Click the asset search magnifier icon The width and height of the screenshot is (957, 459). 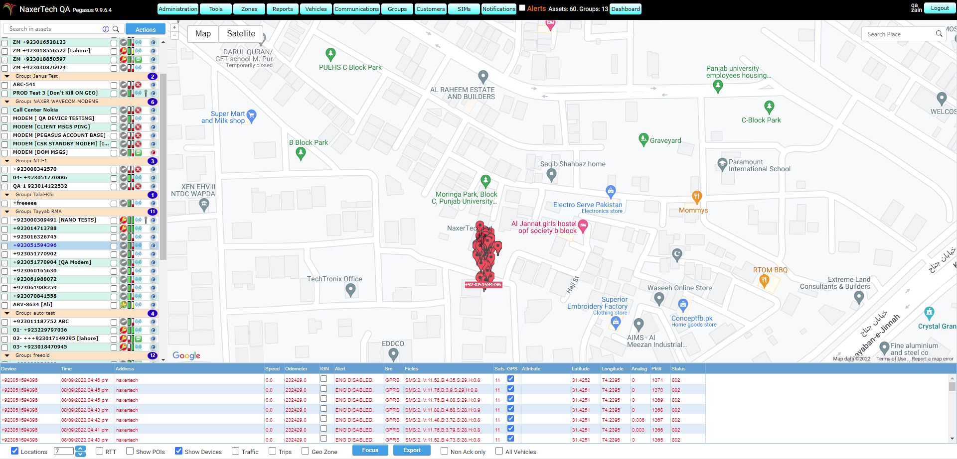click(x=116, y=28)
